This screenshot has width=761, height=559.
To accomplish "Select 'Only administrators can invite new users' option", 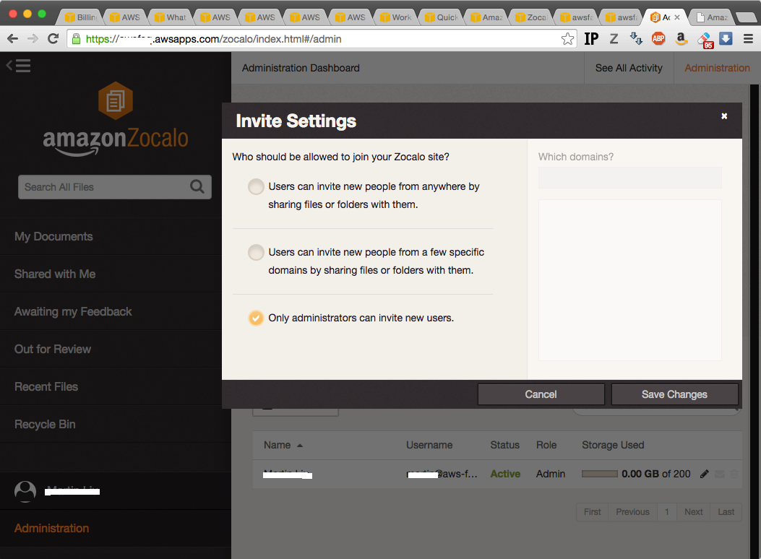I will pyautogui.click(x=256, y=318).
